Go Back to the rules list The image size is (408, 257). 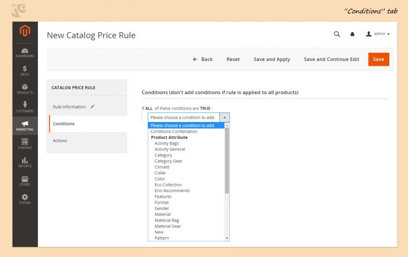pos(203,60)
